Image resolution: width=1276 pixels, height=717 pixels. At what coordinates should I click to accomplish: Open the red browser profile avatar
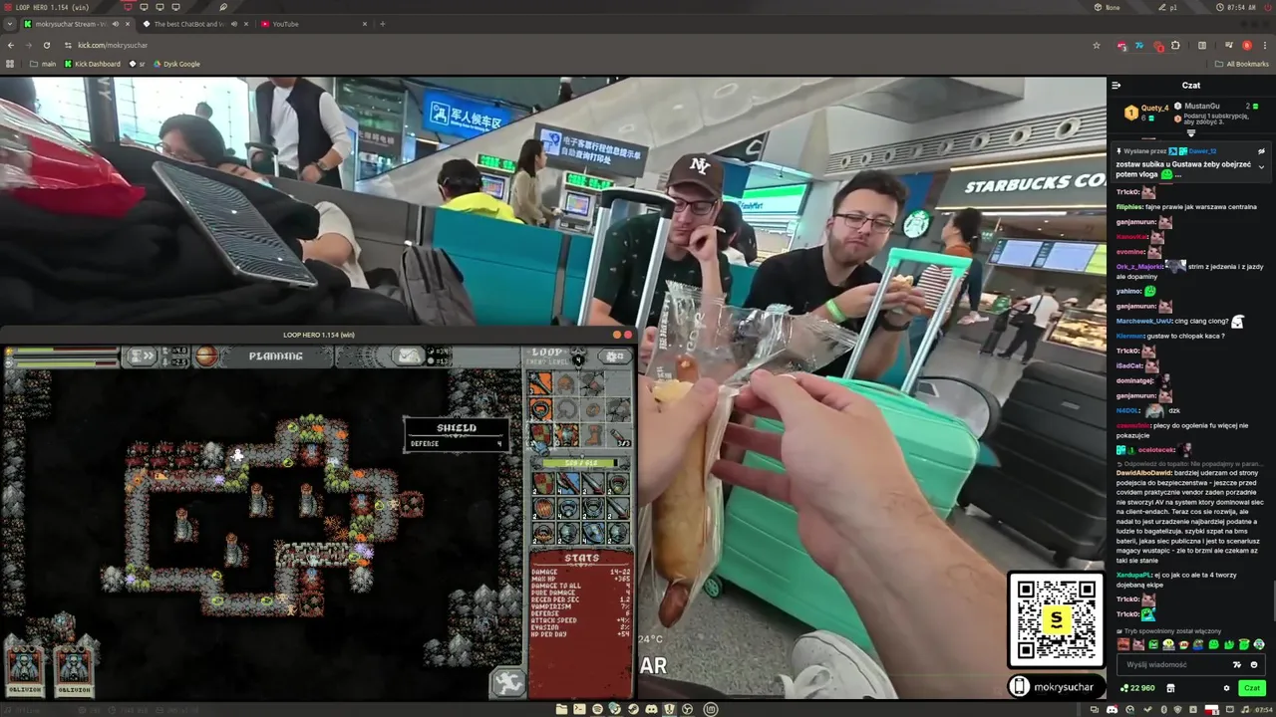tap(1246, 45)
